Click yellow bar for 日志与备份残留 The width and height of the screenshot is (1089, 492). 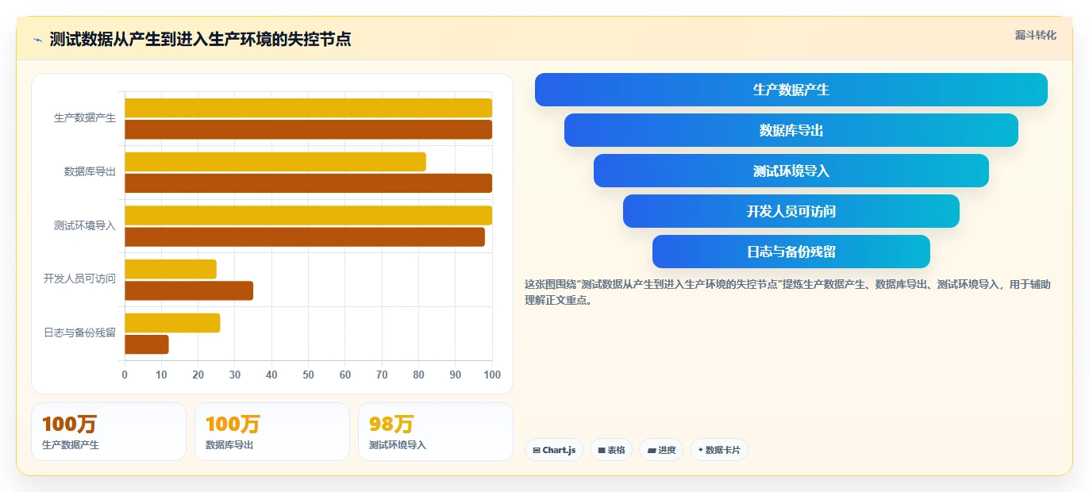pyautogui.click(x=172, y=323)
